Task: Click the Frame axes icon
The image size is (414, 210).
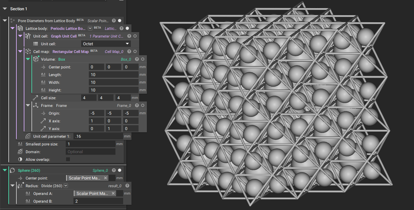Action: tap(36, 105)
